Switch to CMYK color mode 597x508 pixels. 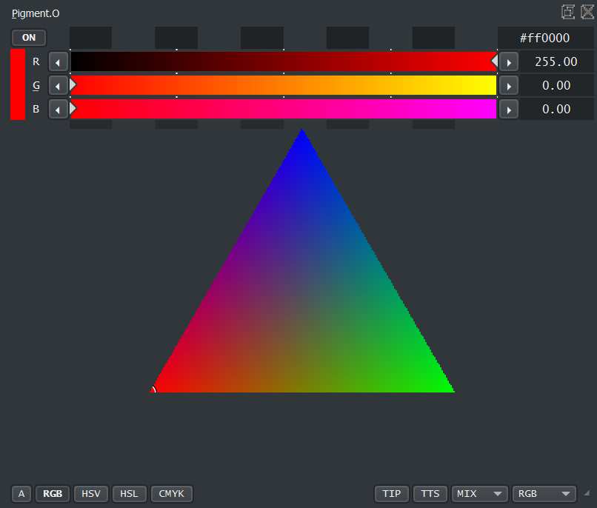pos(171,494)
